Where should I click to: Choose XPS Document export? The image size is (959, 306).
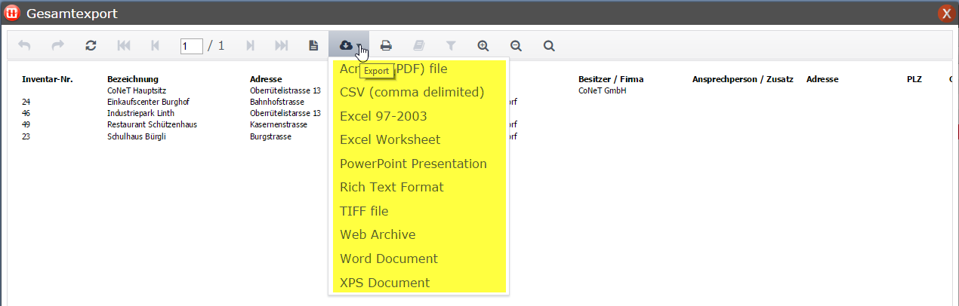(x=420, y=283)
